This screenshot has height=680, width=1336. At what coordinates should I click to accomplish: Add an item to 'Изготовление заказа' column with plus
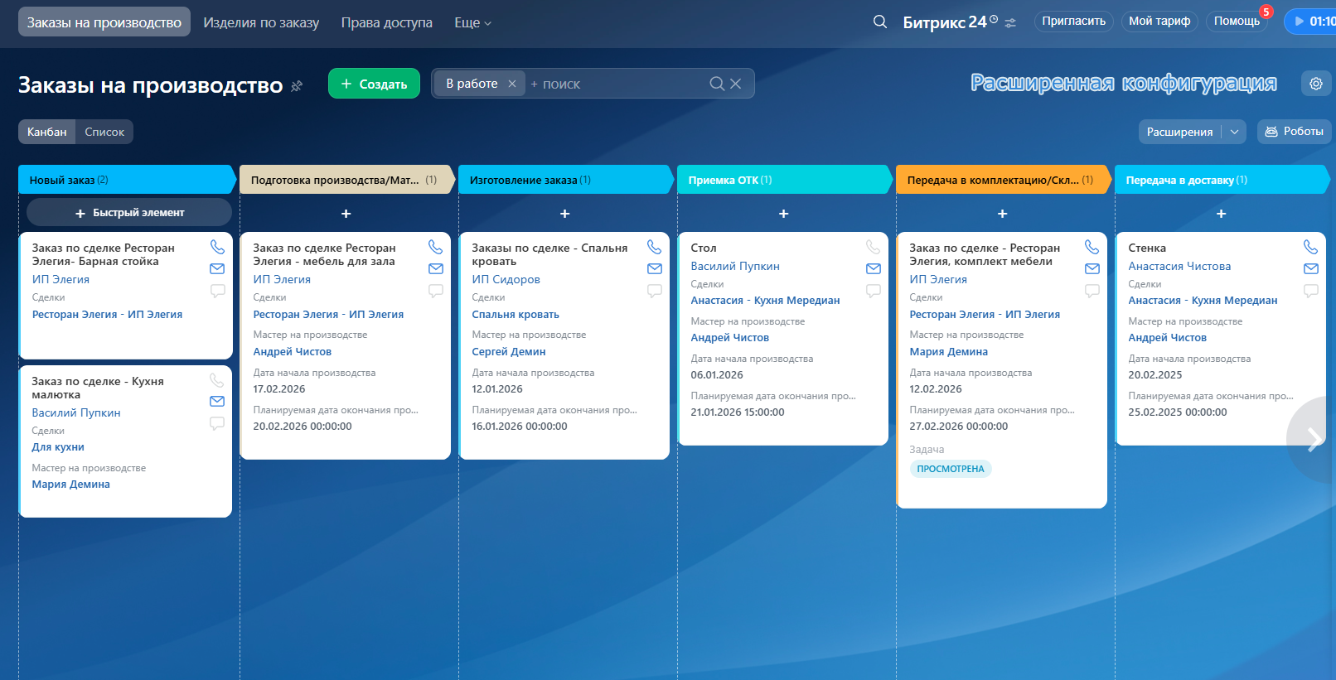pos(565,214)
